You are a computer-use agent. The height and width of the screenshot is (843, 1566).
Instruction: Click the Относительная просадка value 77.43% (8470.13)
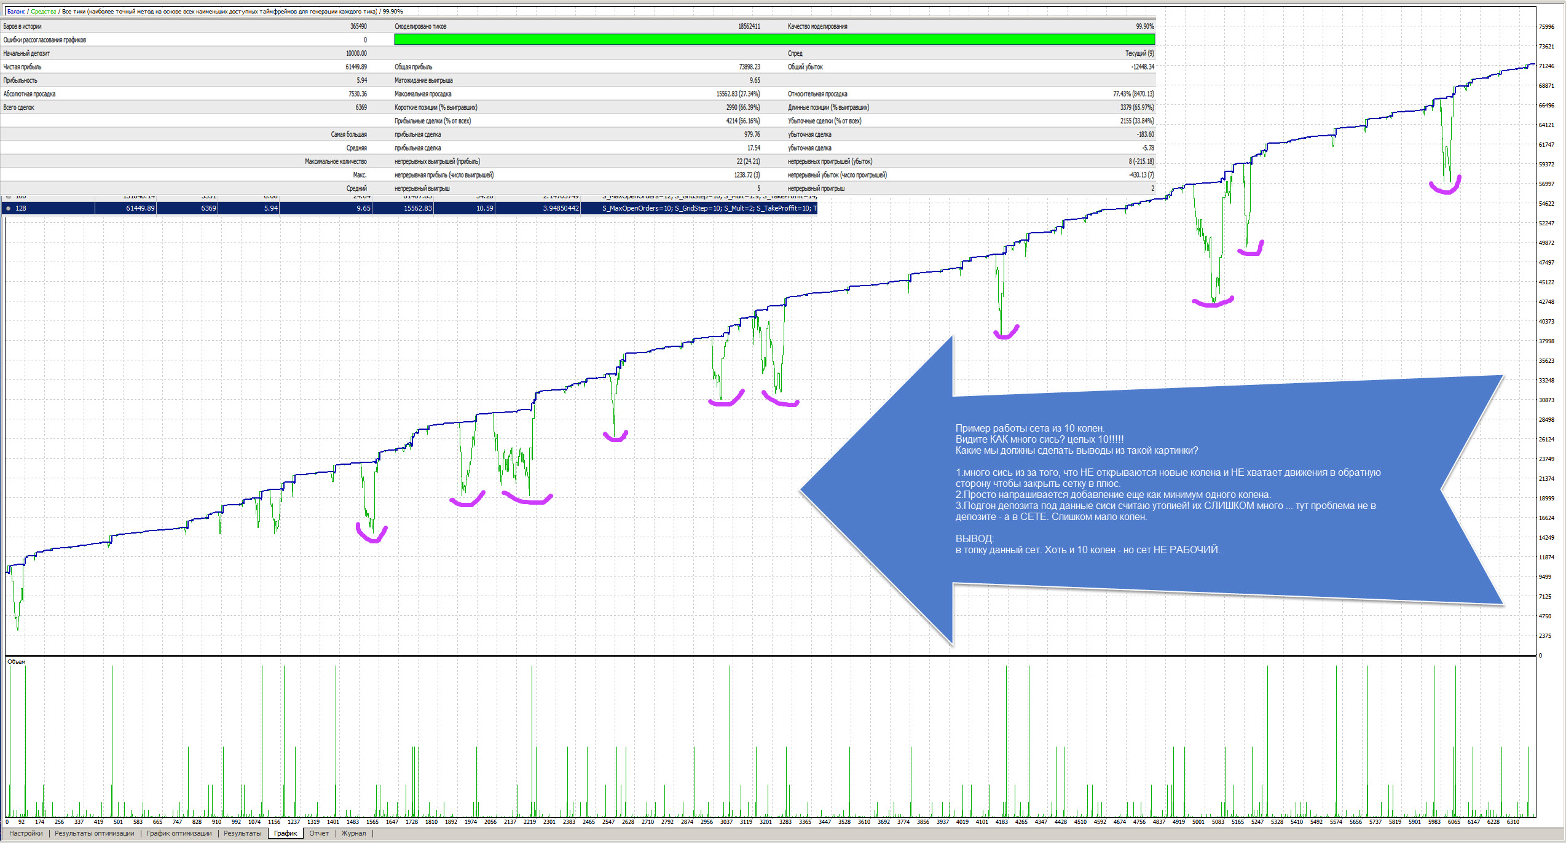[x=1133, y=94]
